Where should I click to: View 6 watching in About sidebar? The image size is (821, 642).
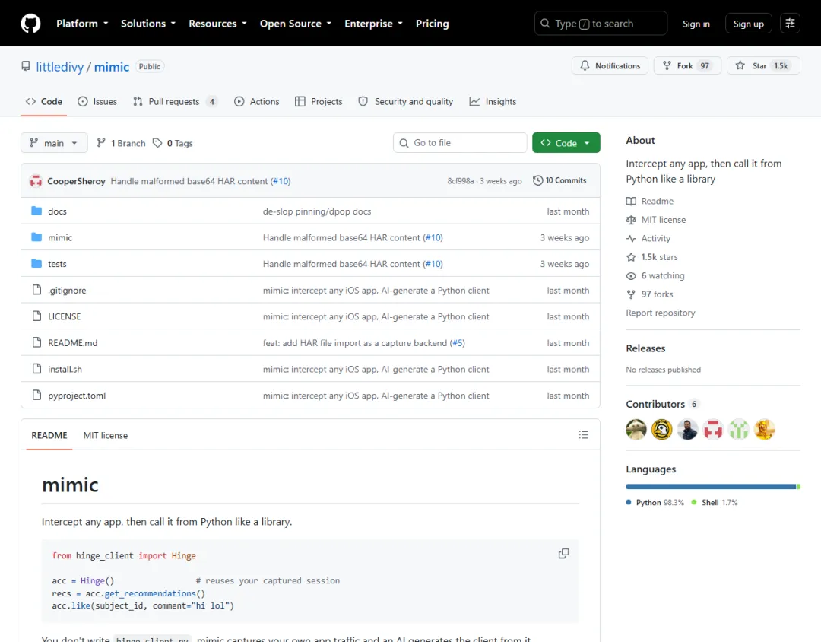pos(655,275)
